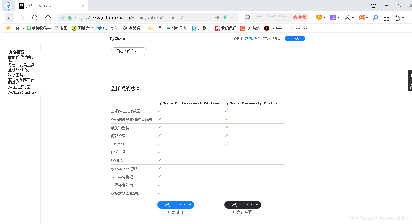Open the translate icon dropdown arrow
Screen dimensions: 412x224
pos(338,18)
